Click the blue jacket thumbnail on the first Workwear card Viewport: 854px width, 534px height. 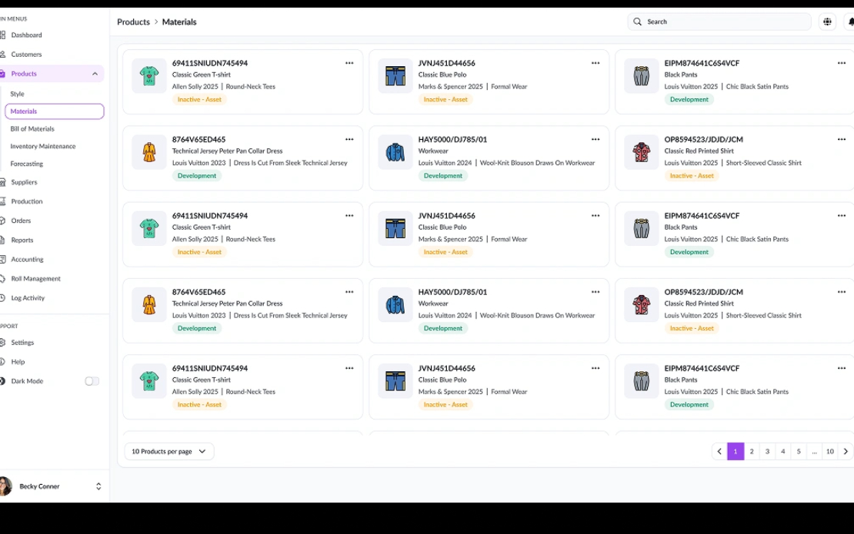point(395,152)
